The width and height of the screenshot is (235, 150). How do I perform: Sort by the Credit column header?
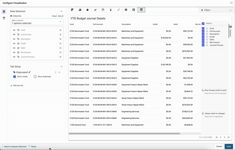pyautogui.click(x=155, y=24)
